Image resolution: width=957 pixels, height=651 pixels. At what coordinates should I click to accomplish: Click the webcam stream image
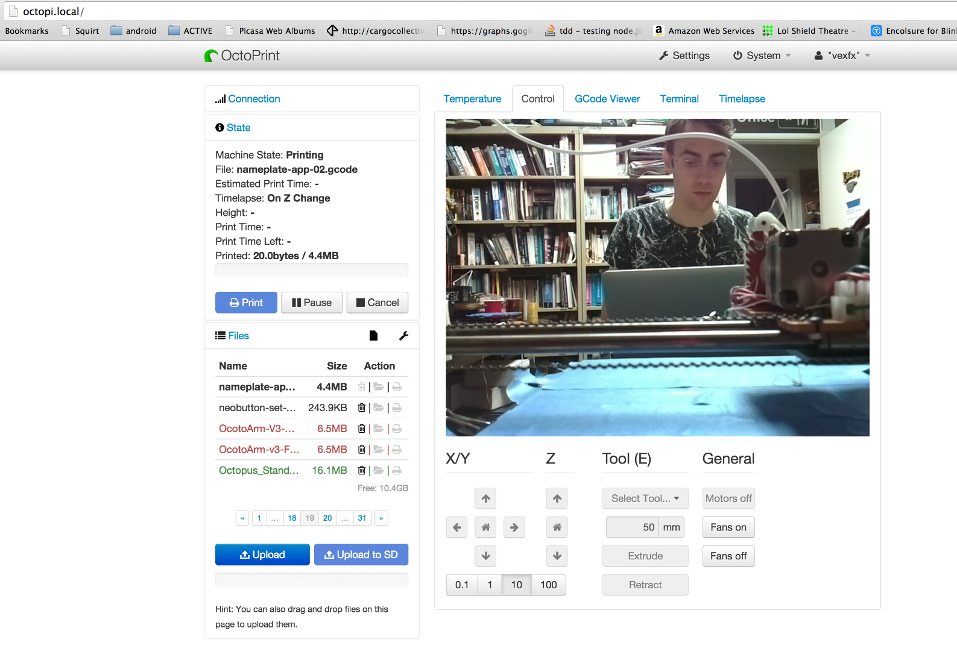click(657, 277)
